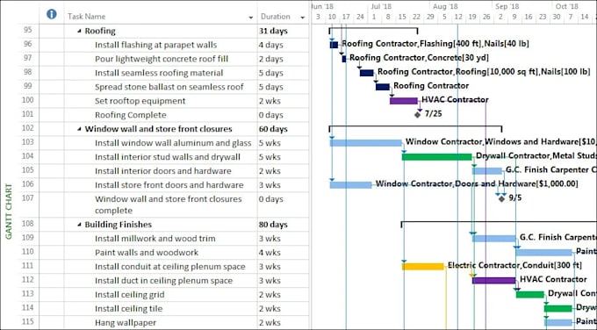Select task 'Install flashing at parapet walls'

click(x=155, y=45)
